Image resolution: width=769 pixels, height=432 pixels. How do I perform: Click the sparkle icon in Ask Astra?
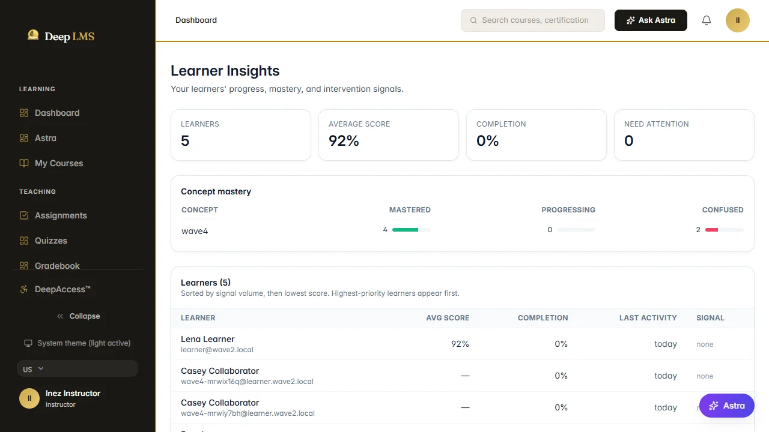pyautogui.click(x=630, y=20)
